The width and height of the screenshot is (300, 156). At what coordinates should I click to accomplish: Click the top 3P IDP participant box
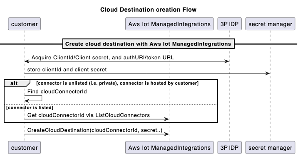(x=229, y=24)
